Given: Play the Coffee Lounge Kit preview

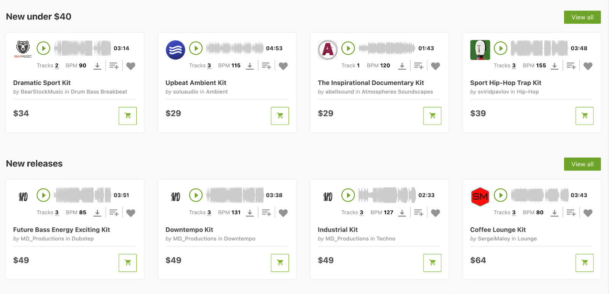Looking at the screenshot, I should (x=501, y=195).
